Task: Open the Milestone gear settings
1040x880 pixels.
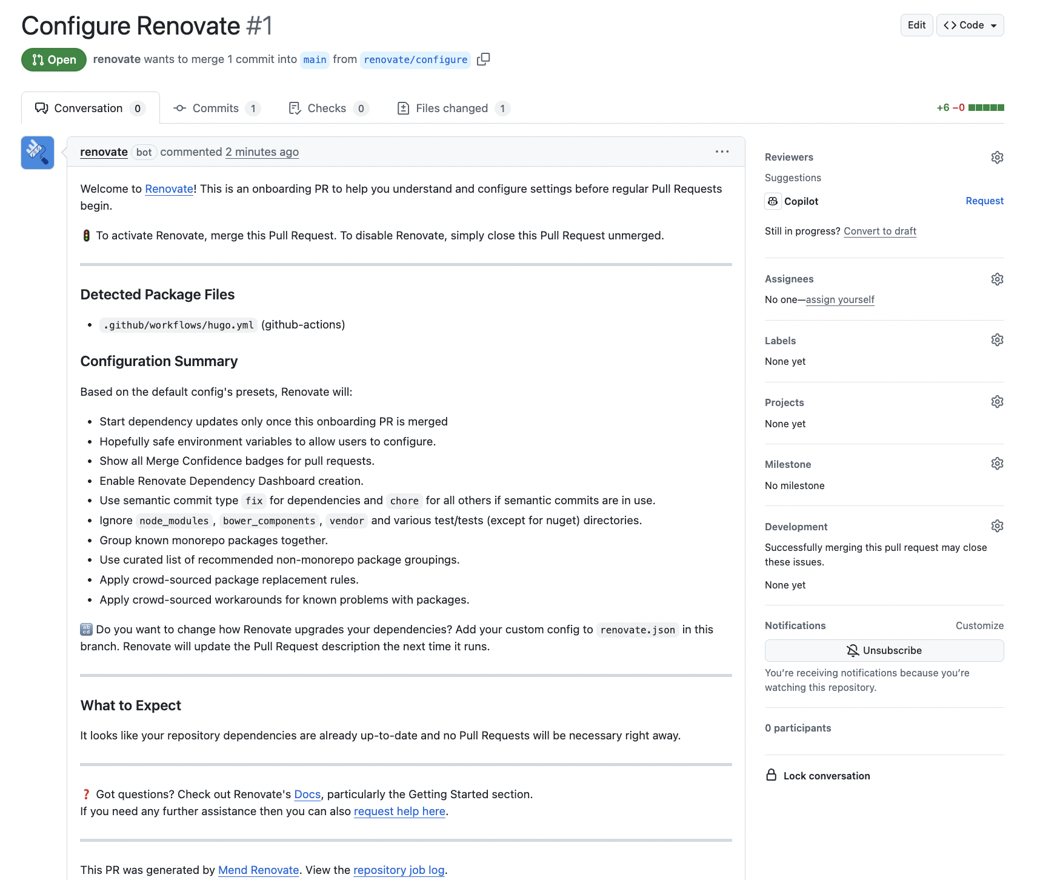Action: pos(997,464)
